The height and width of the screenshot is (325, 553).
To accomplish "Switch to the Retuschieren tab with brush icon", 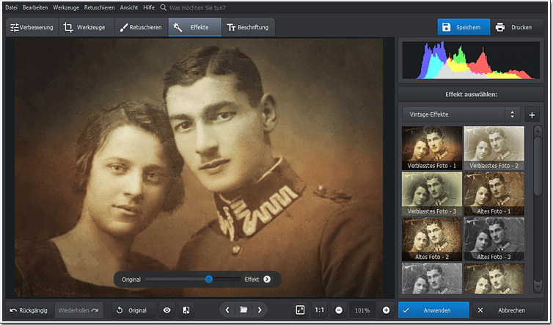I will 142,27.
